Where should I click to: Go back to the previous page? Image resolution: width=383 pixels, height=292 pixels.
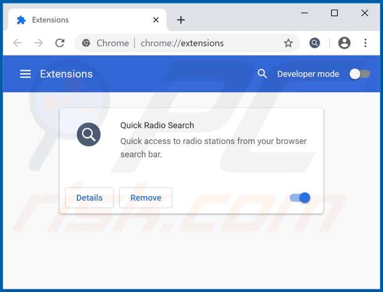[x=17, y=43]
